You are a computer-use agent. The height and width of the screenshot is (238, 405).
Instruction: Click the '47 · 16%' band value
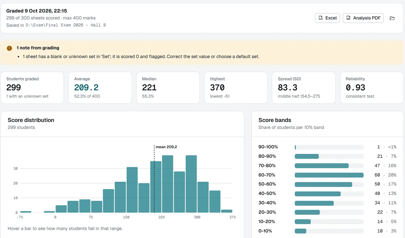point(386,166)
